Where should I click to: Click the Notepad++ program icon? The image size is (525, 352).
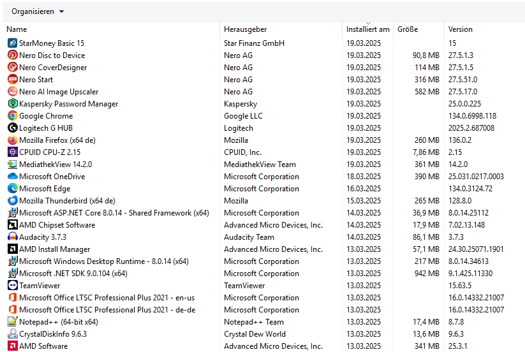[x=13, y=322]
